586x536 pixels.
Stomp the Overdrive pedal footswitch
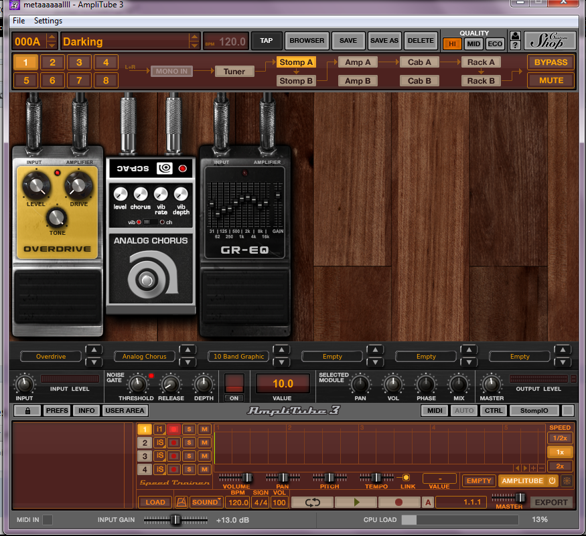(58, 296)
